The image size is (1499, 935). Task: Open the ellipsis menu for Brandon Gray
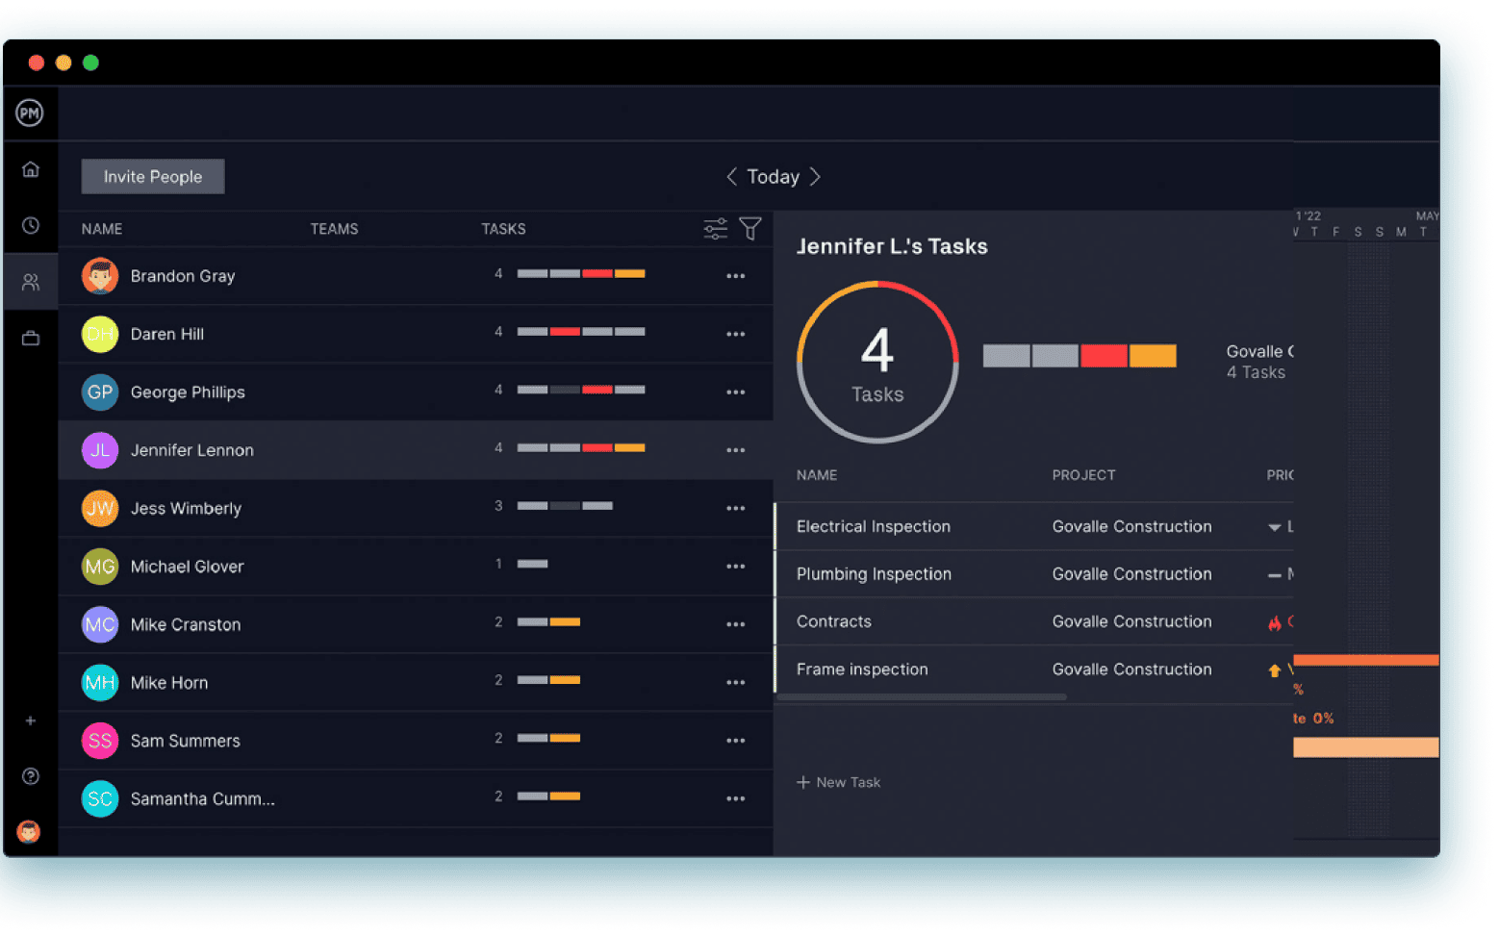[x=736, y=276]
